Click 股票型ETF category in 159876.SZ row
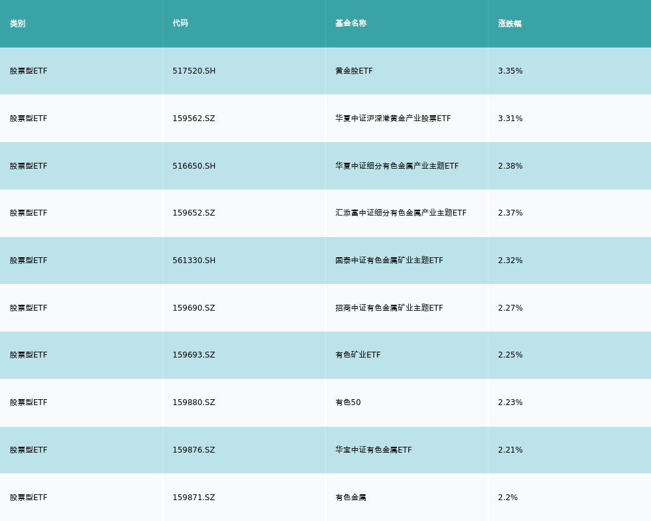Viewport: 651px width, 521px height. (29, 450)
